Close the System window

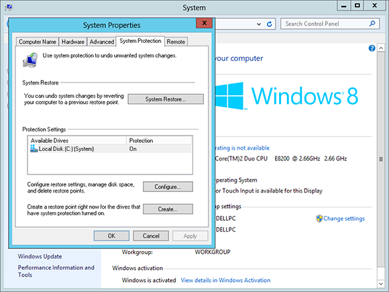pyautogui.click(x=375, y=6)
